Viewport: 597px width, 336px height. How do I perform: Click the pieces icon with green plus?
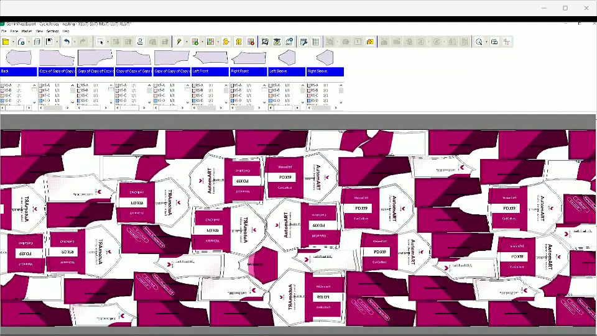pyautogui.click(x=195, y=42)
